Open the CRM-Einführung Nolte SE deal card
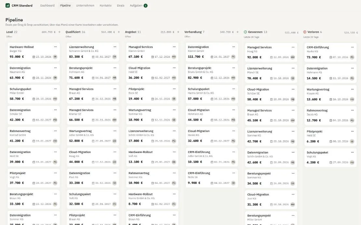Screen dimensions: 361x225 pos(212,178)
